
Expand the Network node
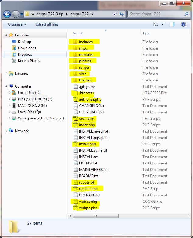tap(6, 131)
